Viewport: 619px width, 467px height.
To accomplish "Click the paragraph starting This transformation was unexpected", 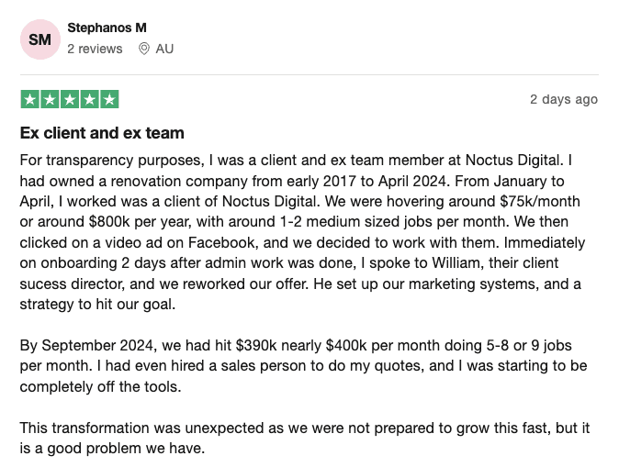I will click(x=305, y=438).
